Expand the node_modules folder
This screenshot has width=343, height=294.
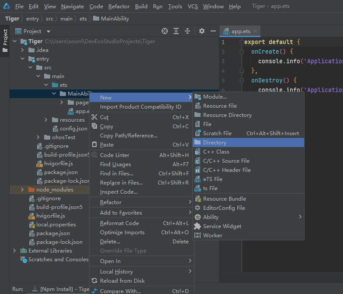[22, 190]
